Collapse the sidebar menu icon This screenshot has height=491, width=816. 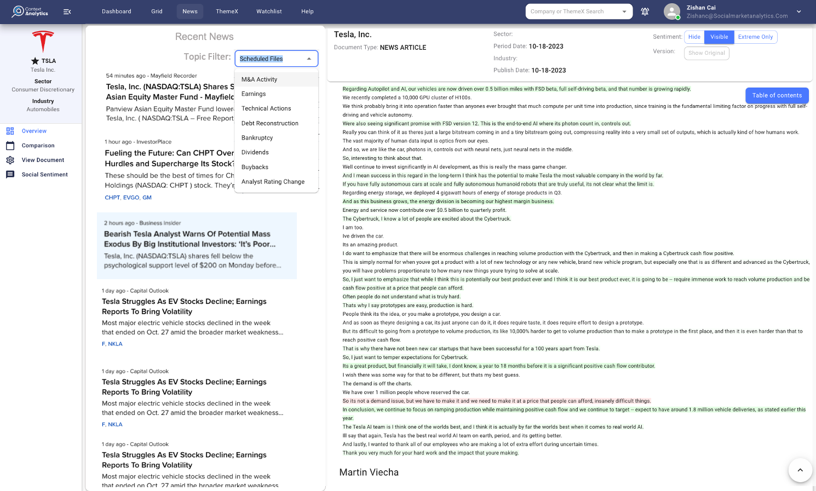click(67, 11)
